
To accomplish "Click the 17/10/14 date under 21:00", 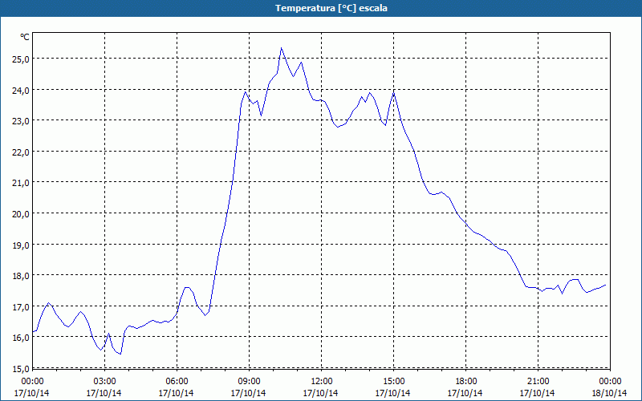I will 537,393.
